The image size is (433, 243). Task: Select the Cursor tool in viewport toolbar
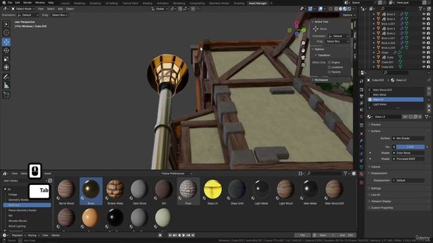click(6, 32)
